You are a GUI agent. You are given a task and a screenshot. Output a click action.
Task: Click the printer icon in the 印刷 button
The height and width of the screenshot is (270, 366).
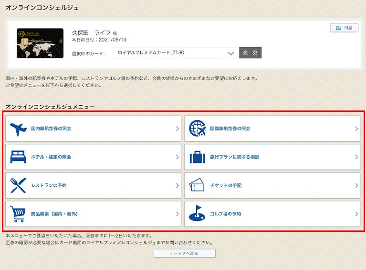click(x=338, y=28)
